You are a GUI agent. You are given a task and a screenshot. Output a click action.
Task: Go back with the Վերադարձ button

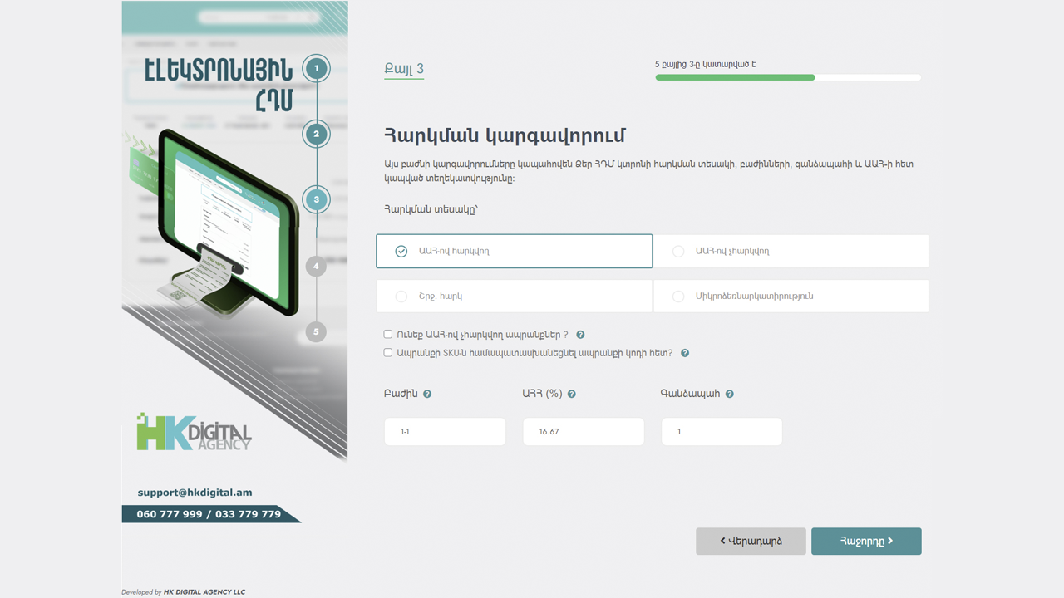(751, 542)
